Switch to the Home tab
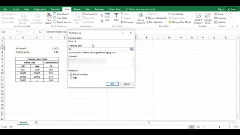 click(16, 9)
